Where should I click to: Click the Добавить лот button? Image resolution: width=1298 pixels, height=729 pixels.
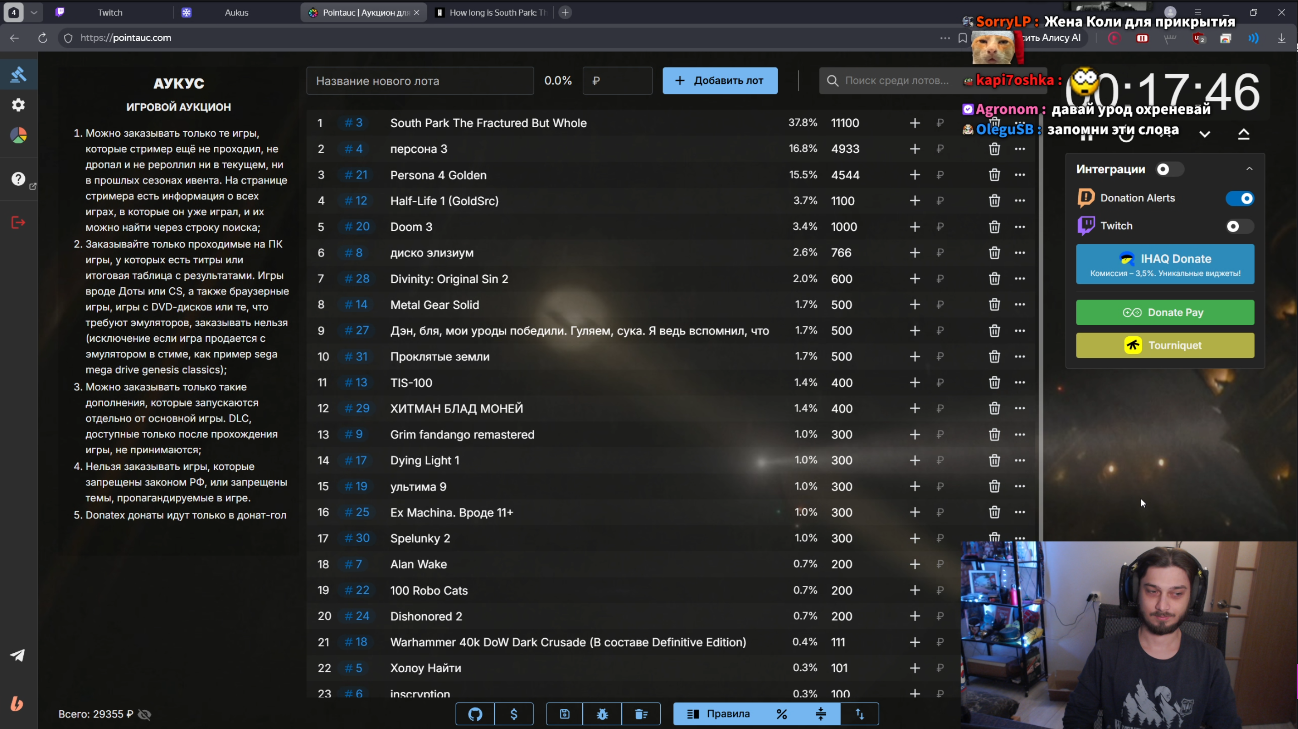coord(719,81)
